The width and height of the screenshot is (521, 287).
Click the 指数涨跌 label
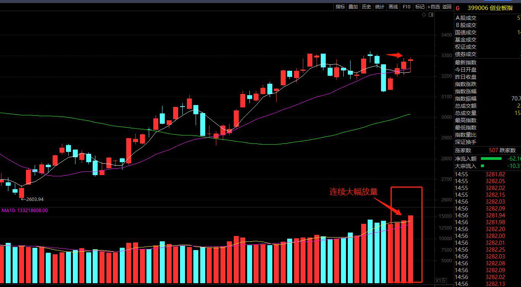pos(466,84)
